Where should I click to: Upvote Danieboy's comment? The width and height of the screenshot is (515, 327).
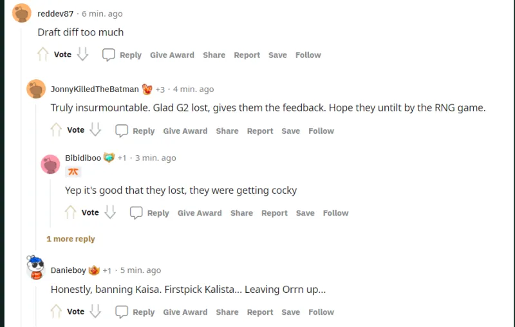tap(56, 312)
